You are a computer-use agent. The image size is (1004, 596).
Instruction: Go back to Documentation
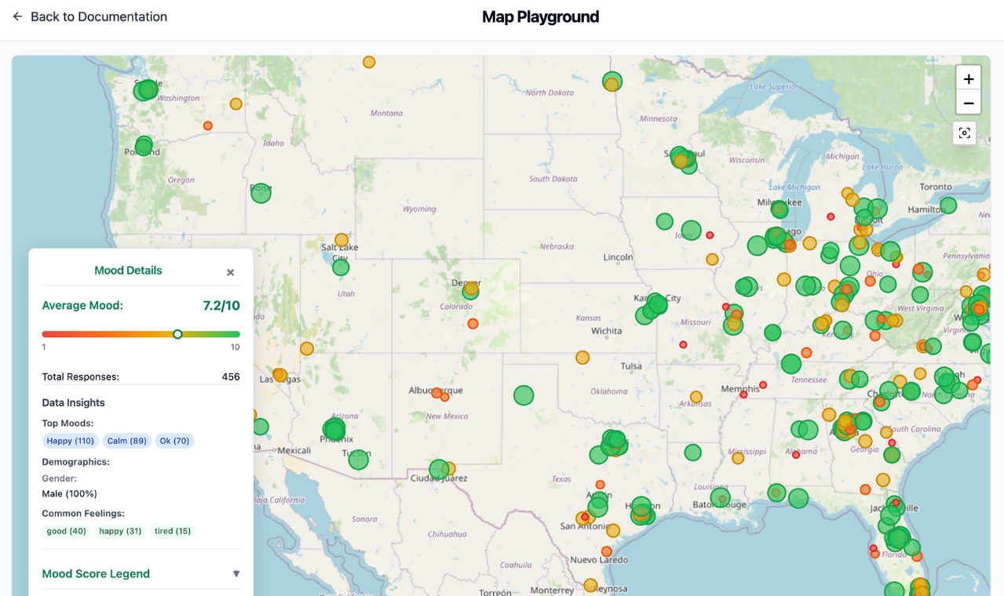pos(89,16)
